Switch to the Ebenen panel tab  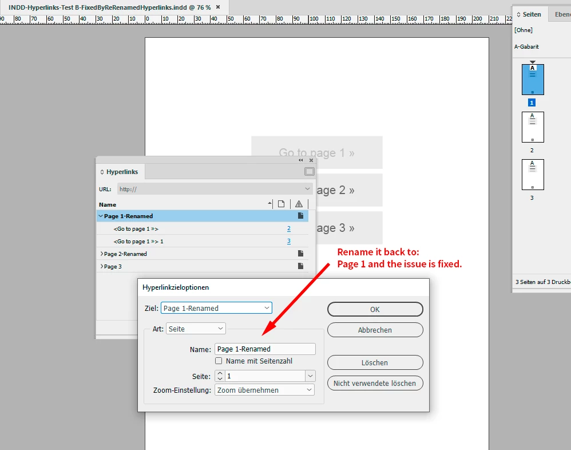[562, 14]
